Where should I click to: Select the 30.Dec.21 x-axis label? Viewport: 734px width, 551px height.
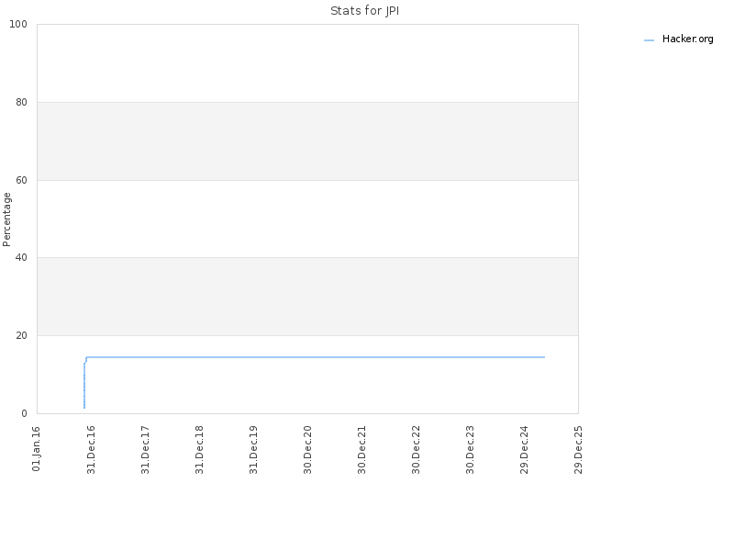click(x=361, y=449)
